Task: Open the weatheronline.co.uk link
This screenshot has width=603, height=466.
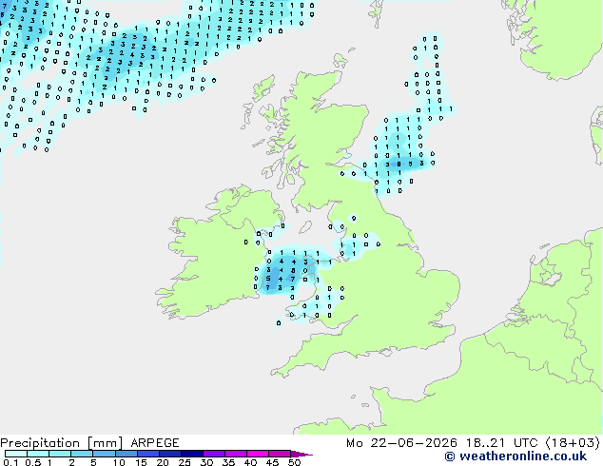Action: [522, 456]
